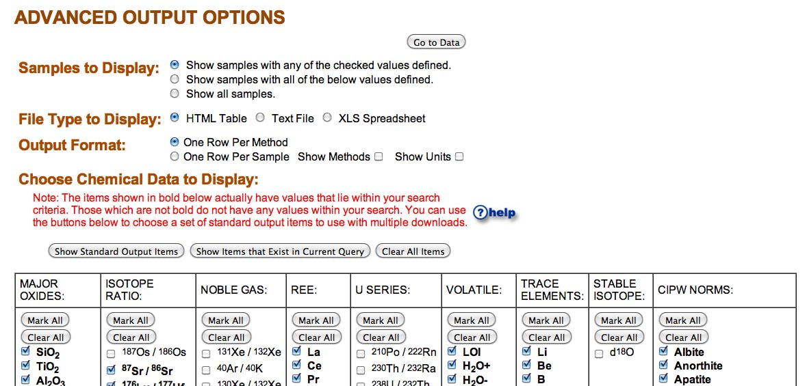
Task: Click the Go to Data button
Action: click(436, 42)
